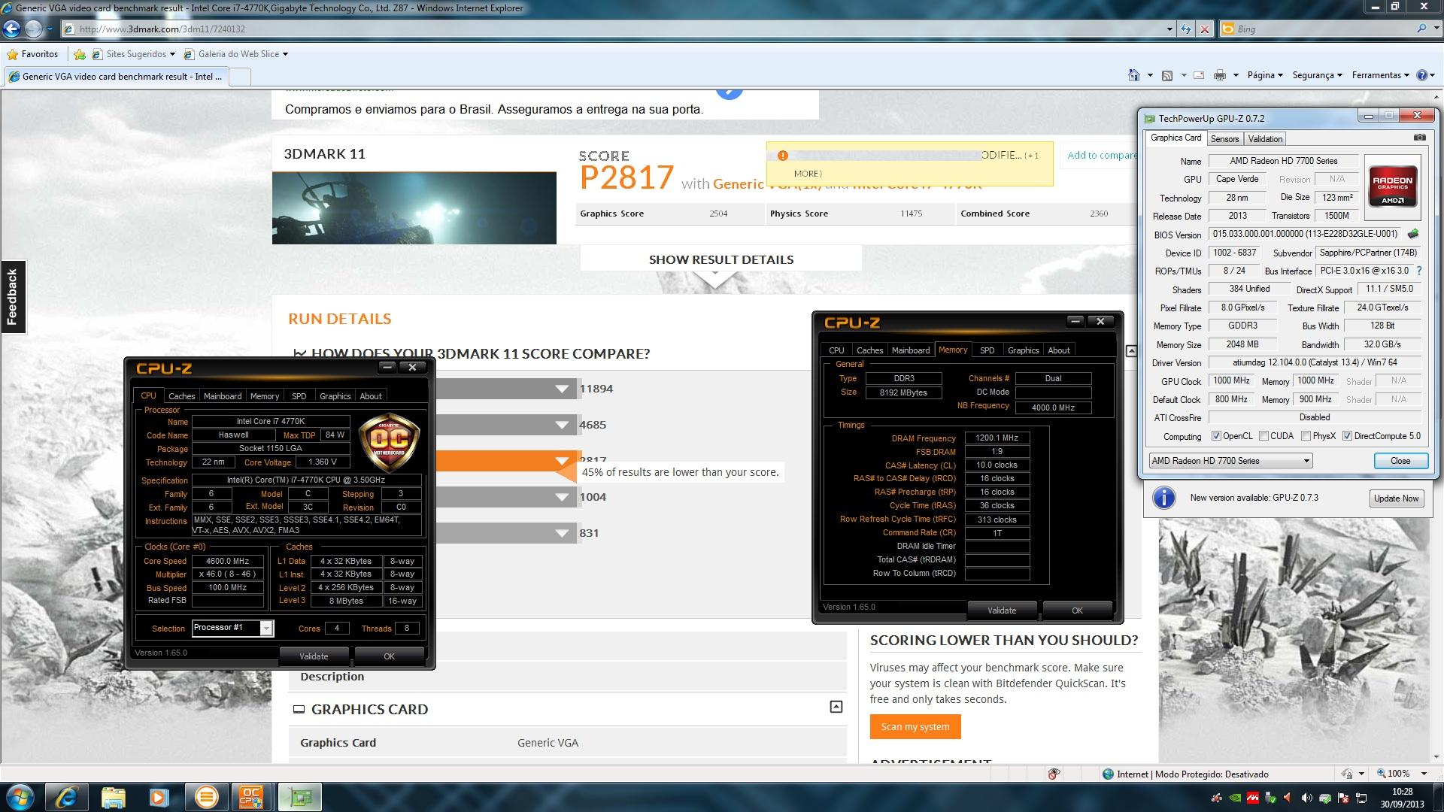Open About tab in CPU-Z Memory window
This screenshot has width=1444, height=812.
[x=1058, y=350]
